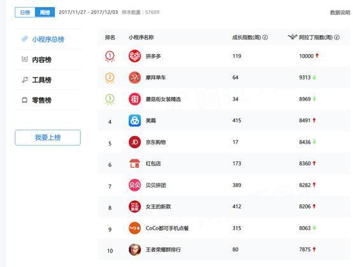
Task: Open the 小程序总榜 overall ranking
Action: point(48,39)
